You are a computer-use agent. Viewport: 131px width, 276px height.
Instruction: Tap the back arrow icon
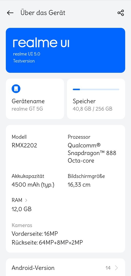[10, 13]
